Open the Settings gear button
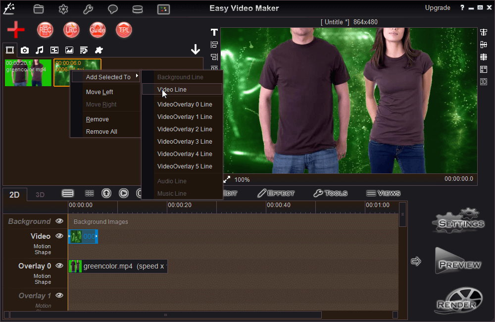Viewport: 495px width, 322px height. pos(459,221)
